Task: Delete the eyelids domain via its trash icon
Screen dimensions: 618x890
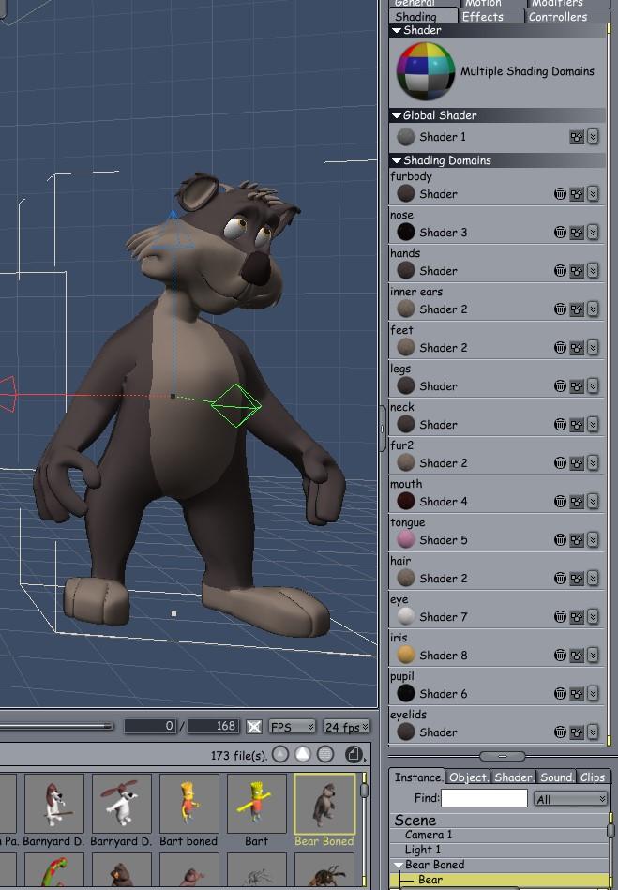Action: click(x=560, y=732)
